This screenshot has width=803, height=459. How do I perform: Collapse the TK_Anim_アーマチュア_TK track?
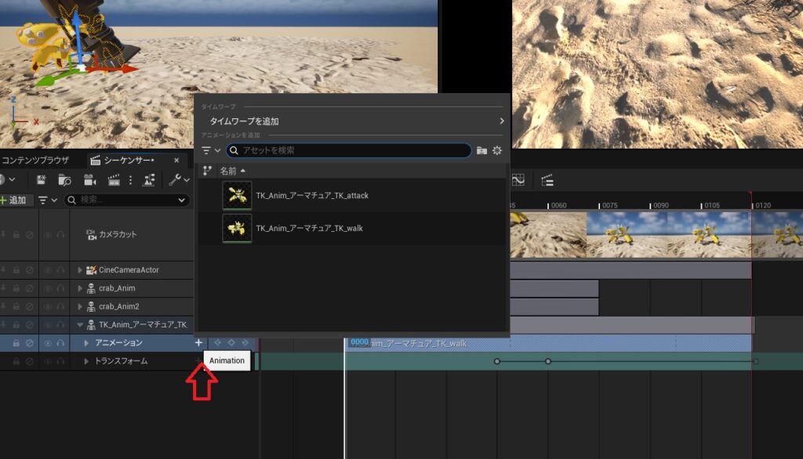tap(79, 325)
